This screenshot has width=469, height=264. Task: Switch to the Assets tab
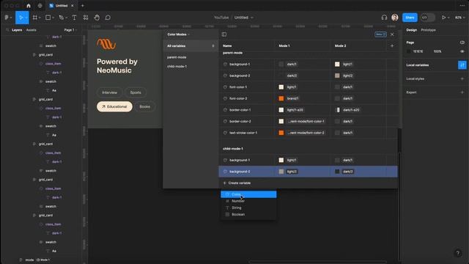(31, 30)
